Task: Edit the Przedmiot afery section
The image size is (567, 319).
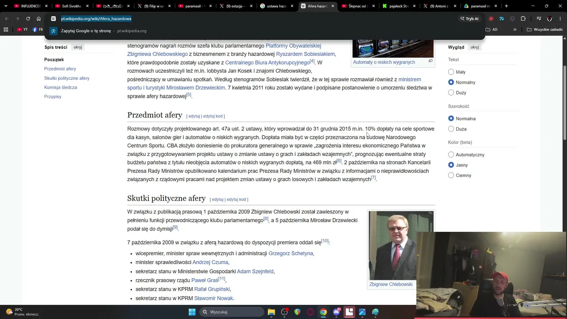Action: coord(194,116)
